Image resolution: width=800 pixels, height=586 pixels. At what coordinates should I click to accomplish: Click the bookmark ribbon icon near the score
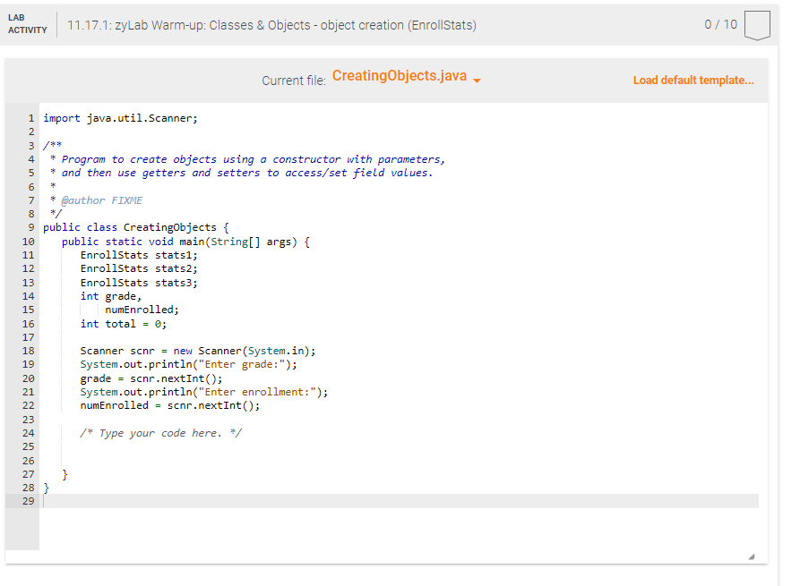[x=757, y=25]
